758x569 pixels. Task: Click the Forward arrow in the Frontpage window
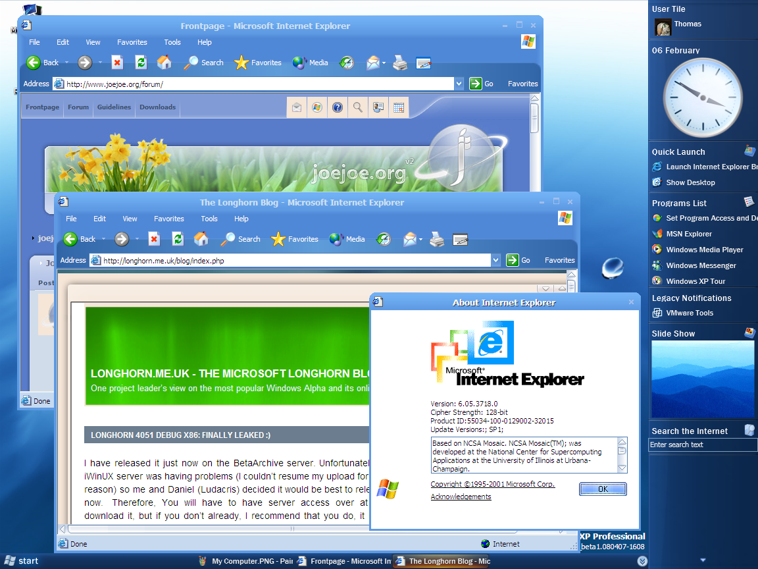[x=85, y=63]
